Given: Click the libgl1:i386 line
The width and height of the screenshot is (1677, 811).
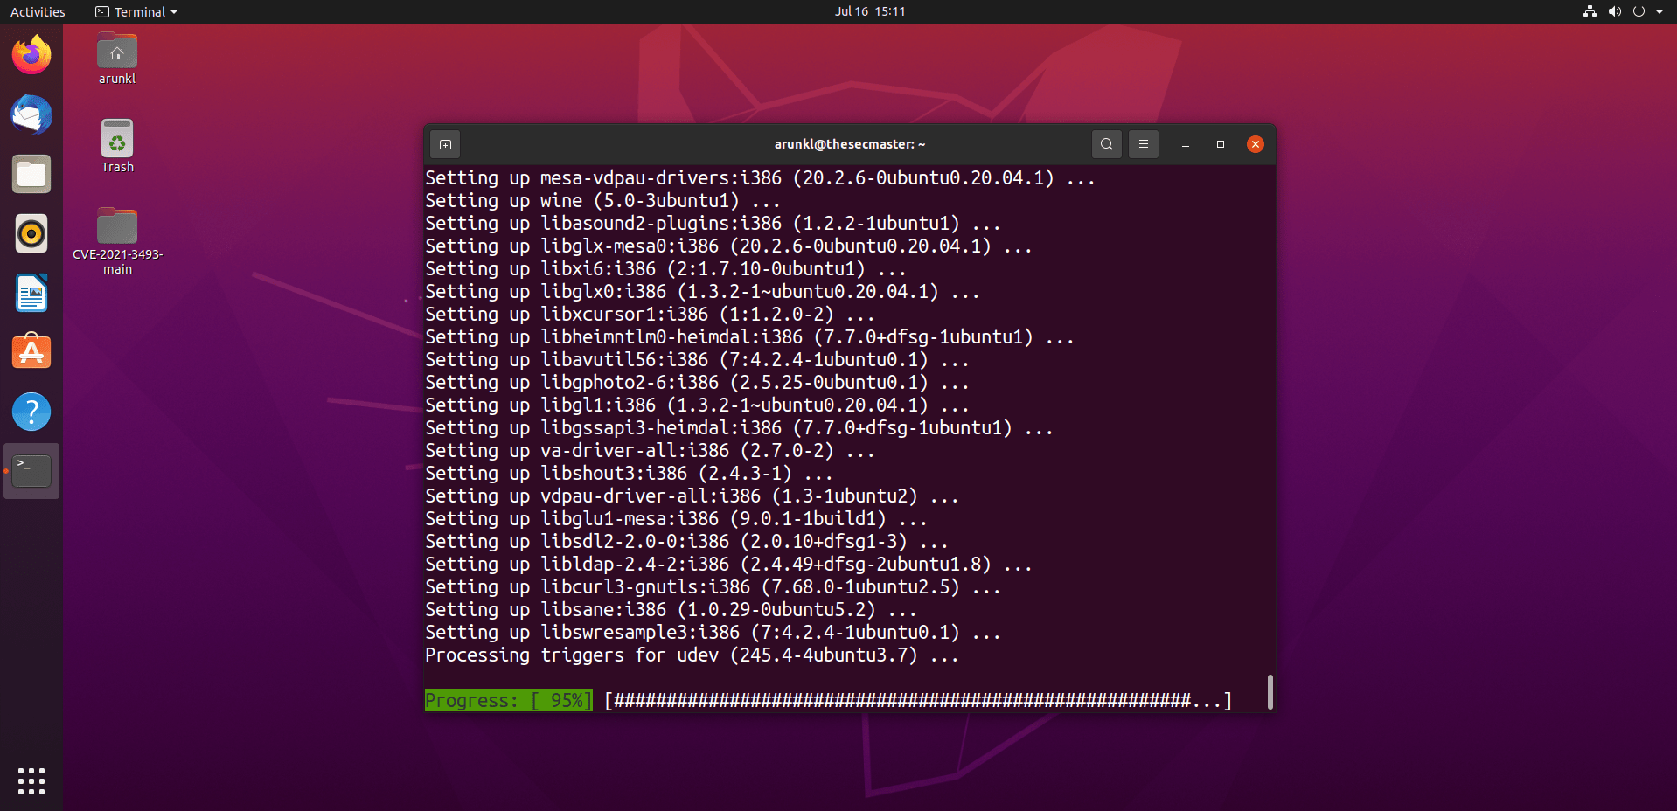Looking at the screenshot, I should 698,405.
